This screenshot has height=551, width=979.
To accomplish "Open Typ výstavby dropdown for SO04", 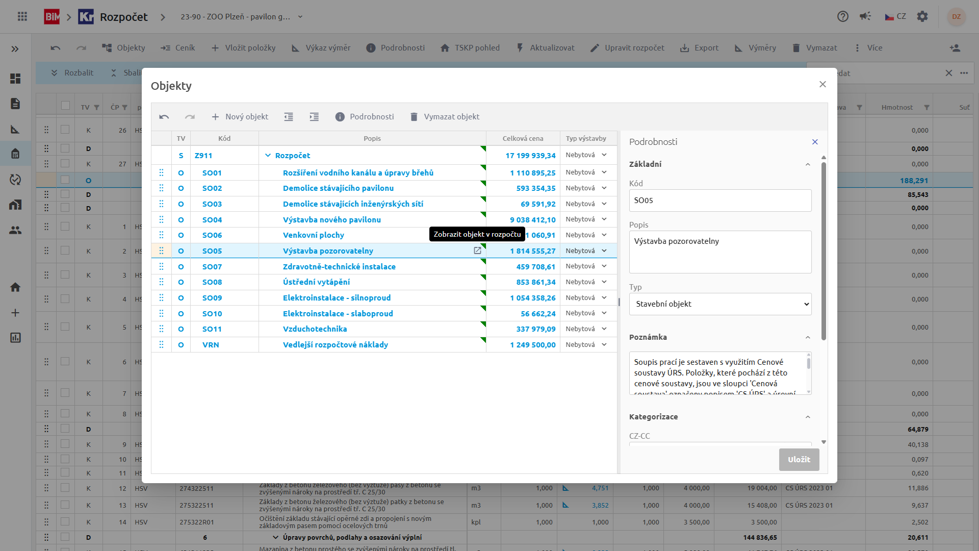I will point(604,219).
